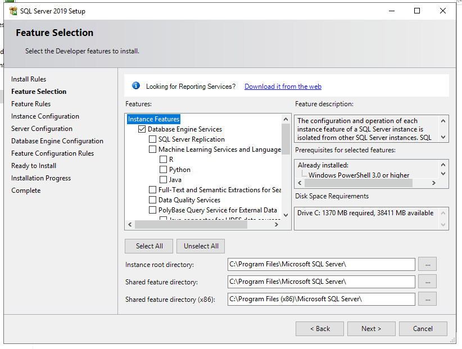The width and height of the screenshot is (462, 349).
Task: Click left arrow of Features horizontal scrollbar
Action: pos(130,224)
